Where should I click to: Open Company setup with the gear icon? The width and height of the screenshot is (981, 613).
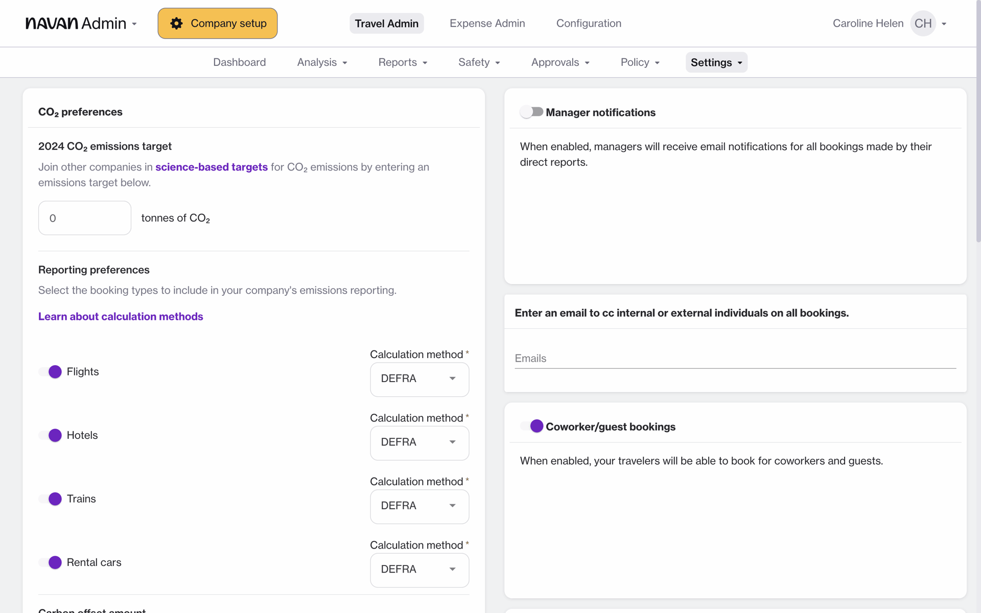coord(217,23)
